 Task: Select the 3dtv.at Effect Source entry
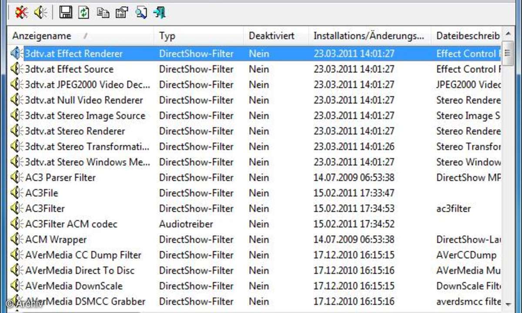click(69, 69)
